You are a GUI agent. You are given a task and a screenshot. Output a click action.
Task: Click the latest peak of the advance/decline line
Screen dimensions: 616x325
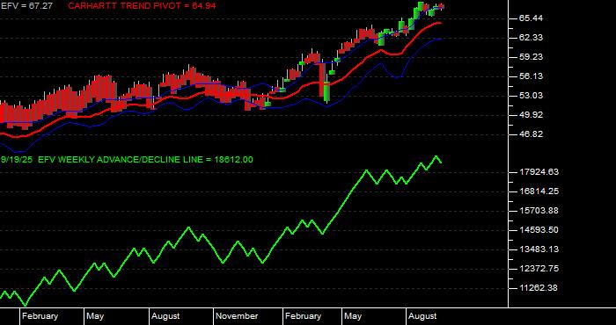click(x=436, y=156)
